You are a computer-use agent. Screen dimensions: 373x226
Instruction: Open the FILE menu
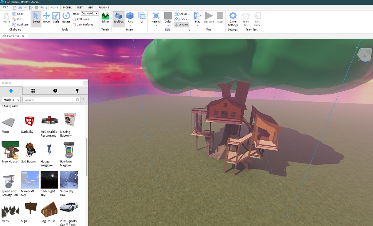pyautogui.click(x=6, y=7)
